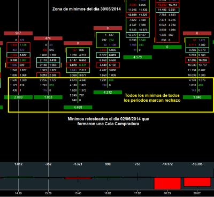Click the -1.321 delta value
214x197 pixels.
click(x=78, y=164)
